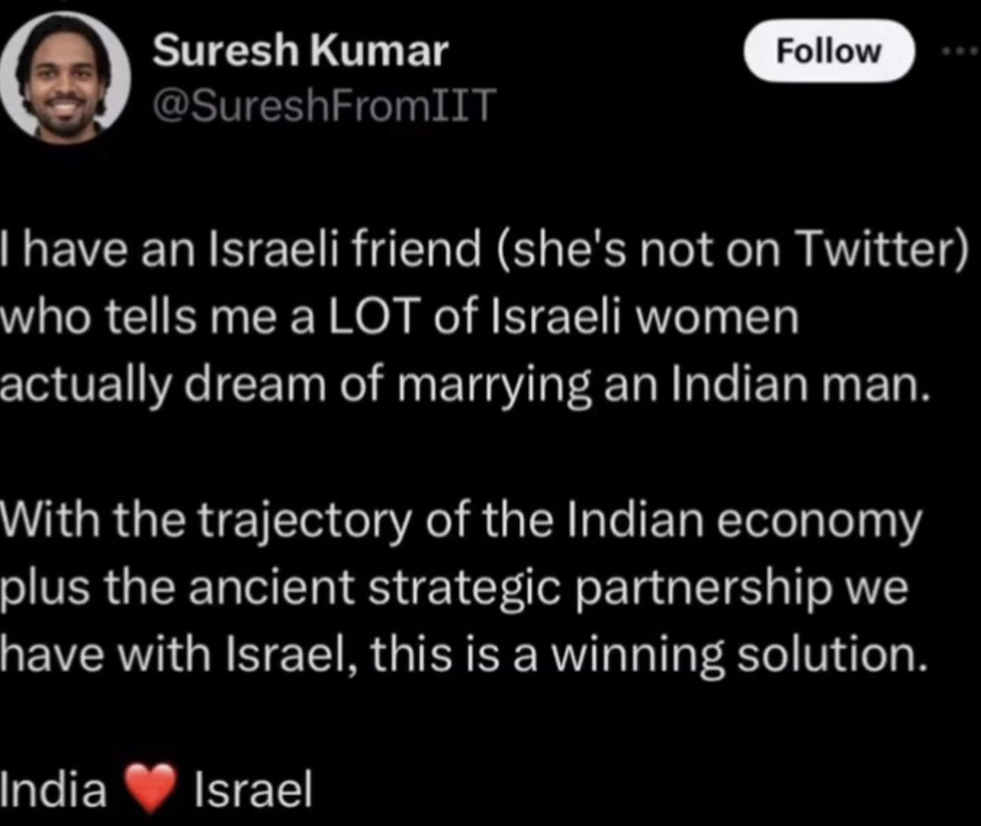Click the word "partnership" in the tweet
Screen dimensions: 981x826
pyautogui.click(x=701, y=588)
